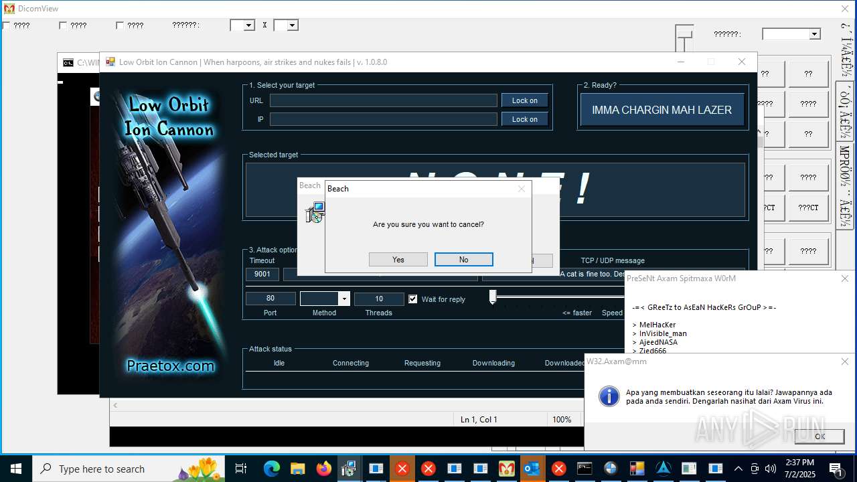
Task: Click the scroll-left arrow below LOIC
Action: pos(115,406)
